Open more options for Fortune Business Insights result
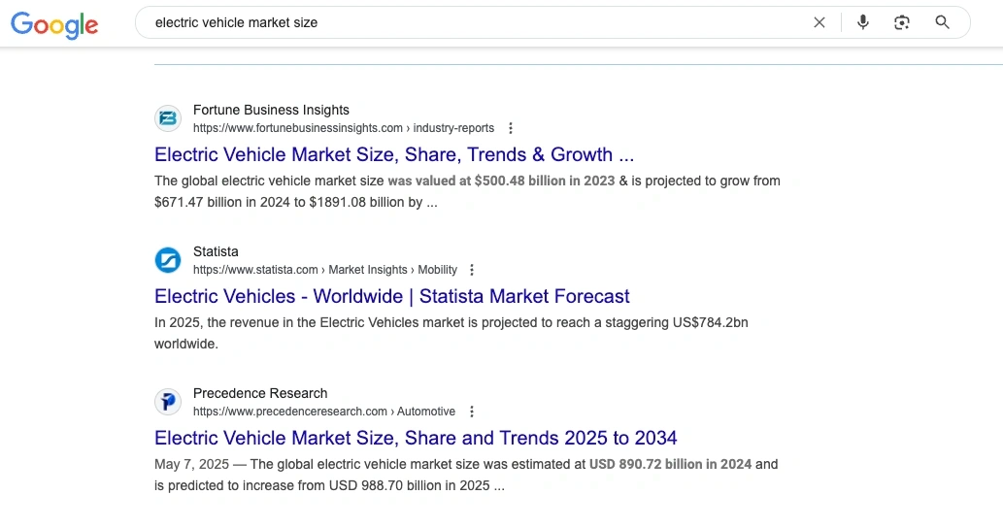The width and height of the screenshot is (1003, 528). point(511,128)
